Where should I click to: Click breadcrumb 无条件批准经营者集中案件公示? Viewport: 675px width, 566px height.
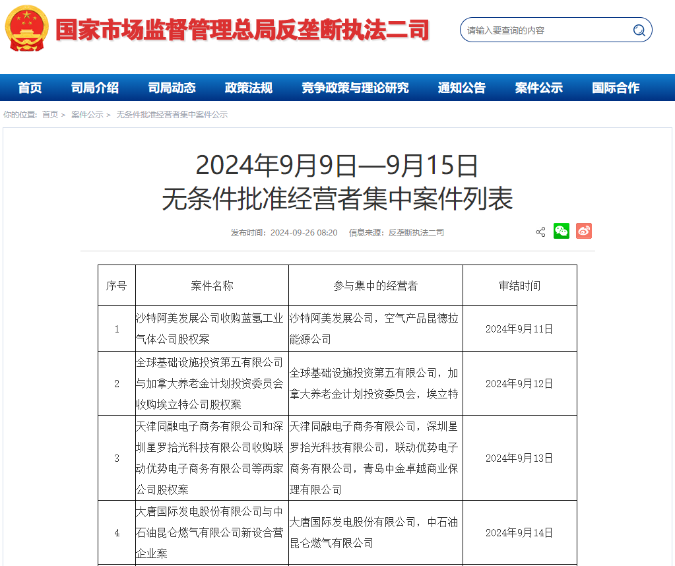(172, 115)
